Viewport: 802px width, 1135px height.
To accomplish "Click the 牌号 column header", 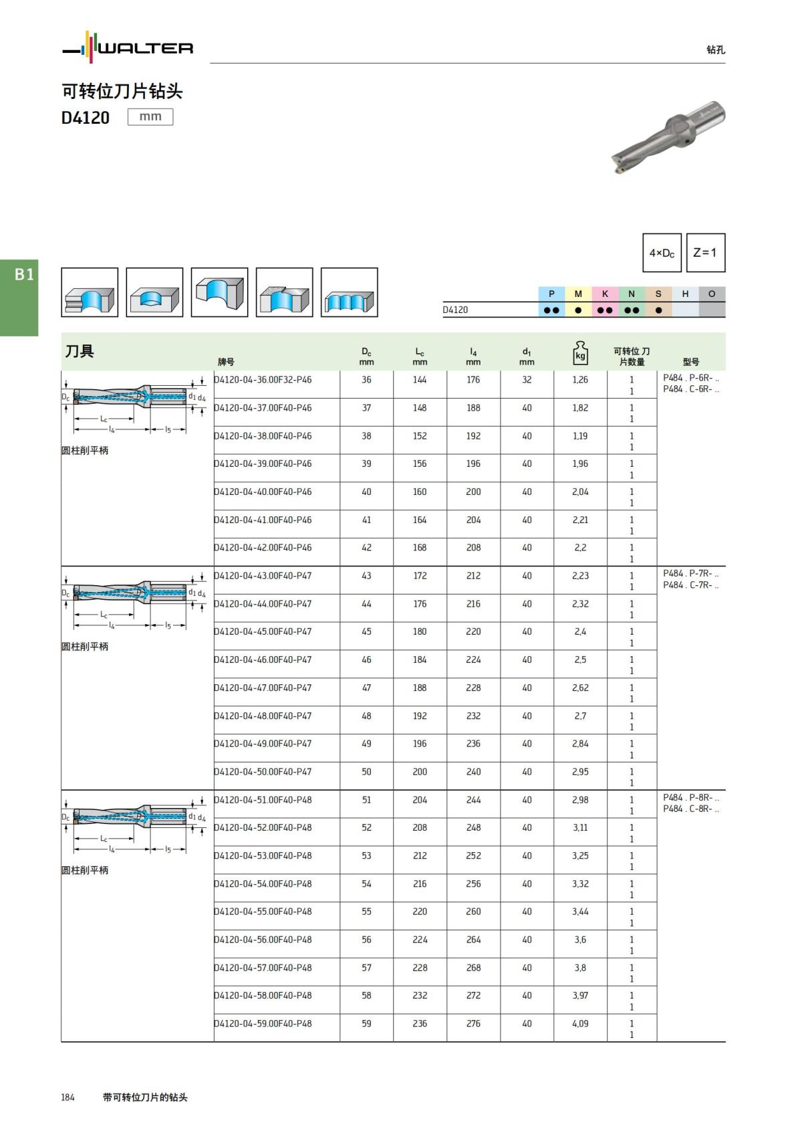I will 226,362.
